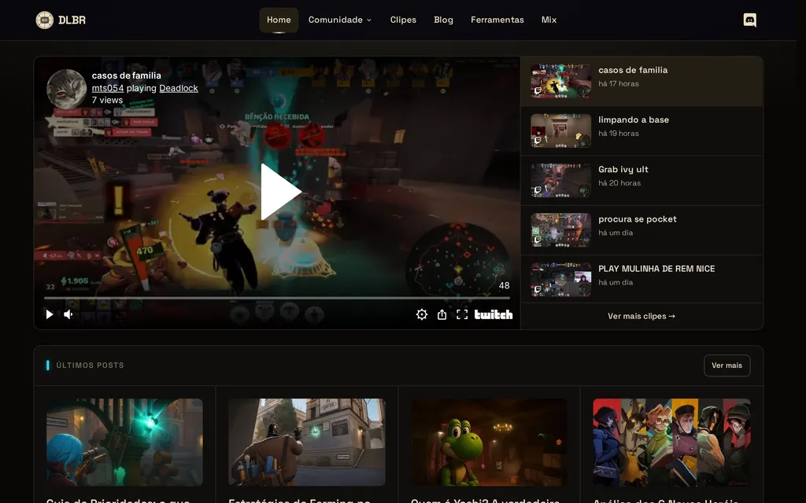806x503 pixels.
Task: Select the 'PLAY MULINHA DE REM NICE' clip thumbnail
Action: click(x=560, y=280)
